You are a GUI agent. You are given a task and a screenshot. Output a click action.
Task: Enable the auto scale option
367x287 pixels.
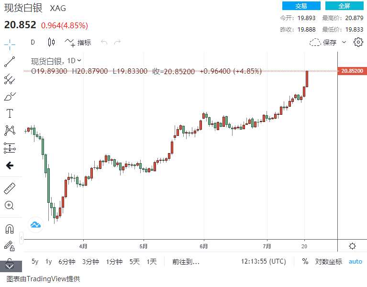click(x=356, y=262)
